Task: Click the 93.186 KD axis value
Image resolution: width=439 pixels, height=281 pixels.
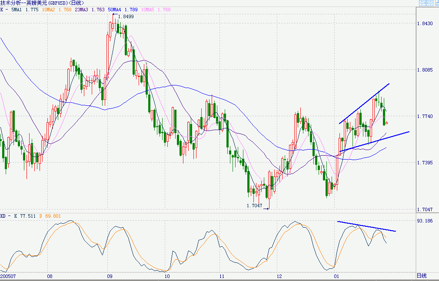Action: tap(425, 221)
